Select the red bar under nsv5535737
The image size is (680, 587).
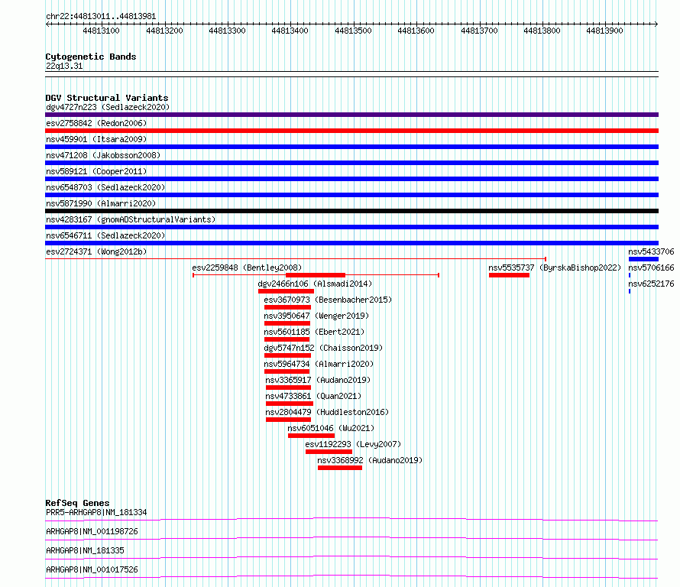(509, 275)
